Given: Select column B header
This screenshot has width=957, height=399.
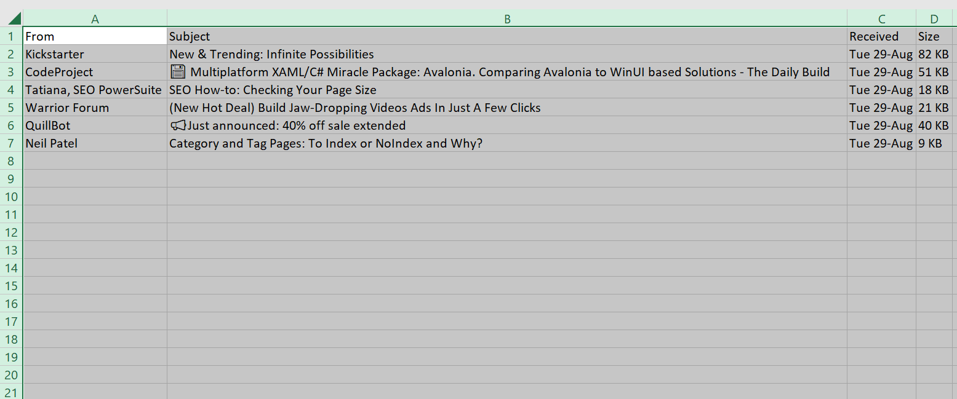Looking at the screenshot, I should [507, 18].
